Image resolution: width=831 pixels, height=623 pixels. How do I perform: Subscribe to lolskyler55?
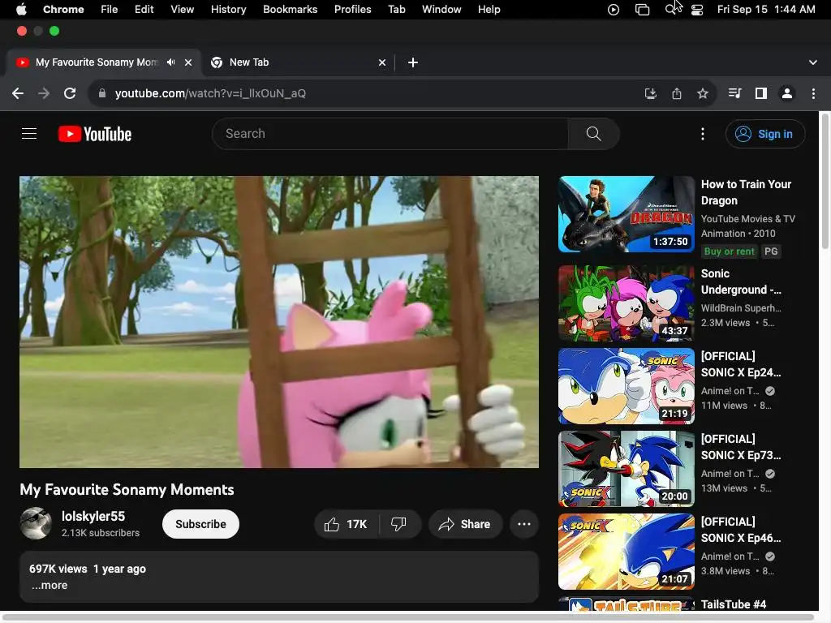(201, 525)
